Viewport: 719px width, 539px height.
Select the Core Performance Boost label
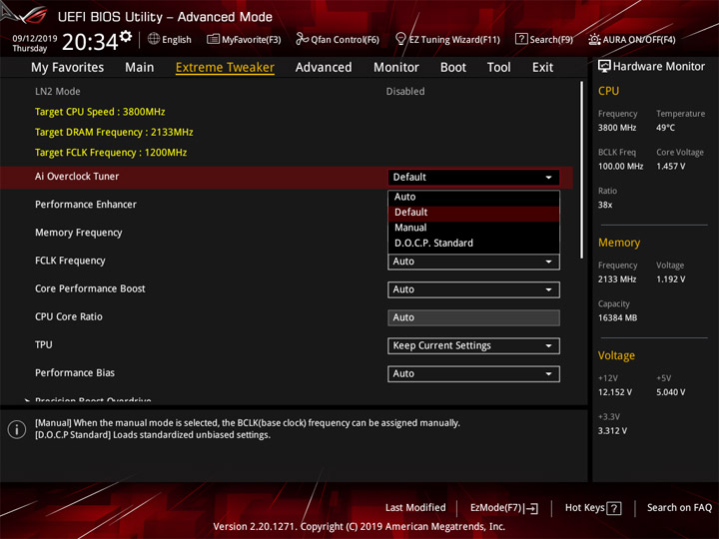(x=90, y=288)
